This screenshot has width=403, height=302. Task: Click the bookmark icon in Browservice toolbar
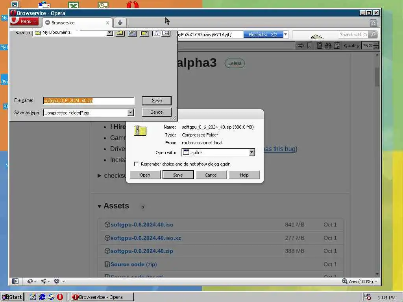click(309, 46)
